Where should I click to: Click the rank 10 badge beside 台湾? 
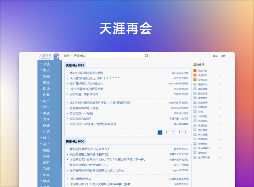pyautogui.click(x=195, y=112)
